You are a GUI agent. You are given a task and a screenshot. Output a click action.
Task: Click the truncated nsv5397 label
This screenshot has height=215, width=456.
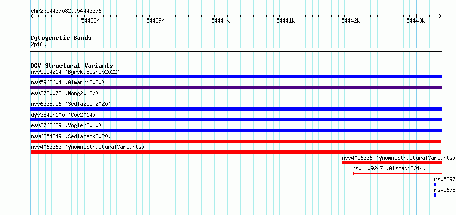coord(445,179)
